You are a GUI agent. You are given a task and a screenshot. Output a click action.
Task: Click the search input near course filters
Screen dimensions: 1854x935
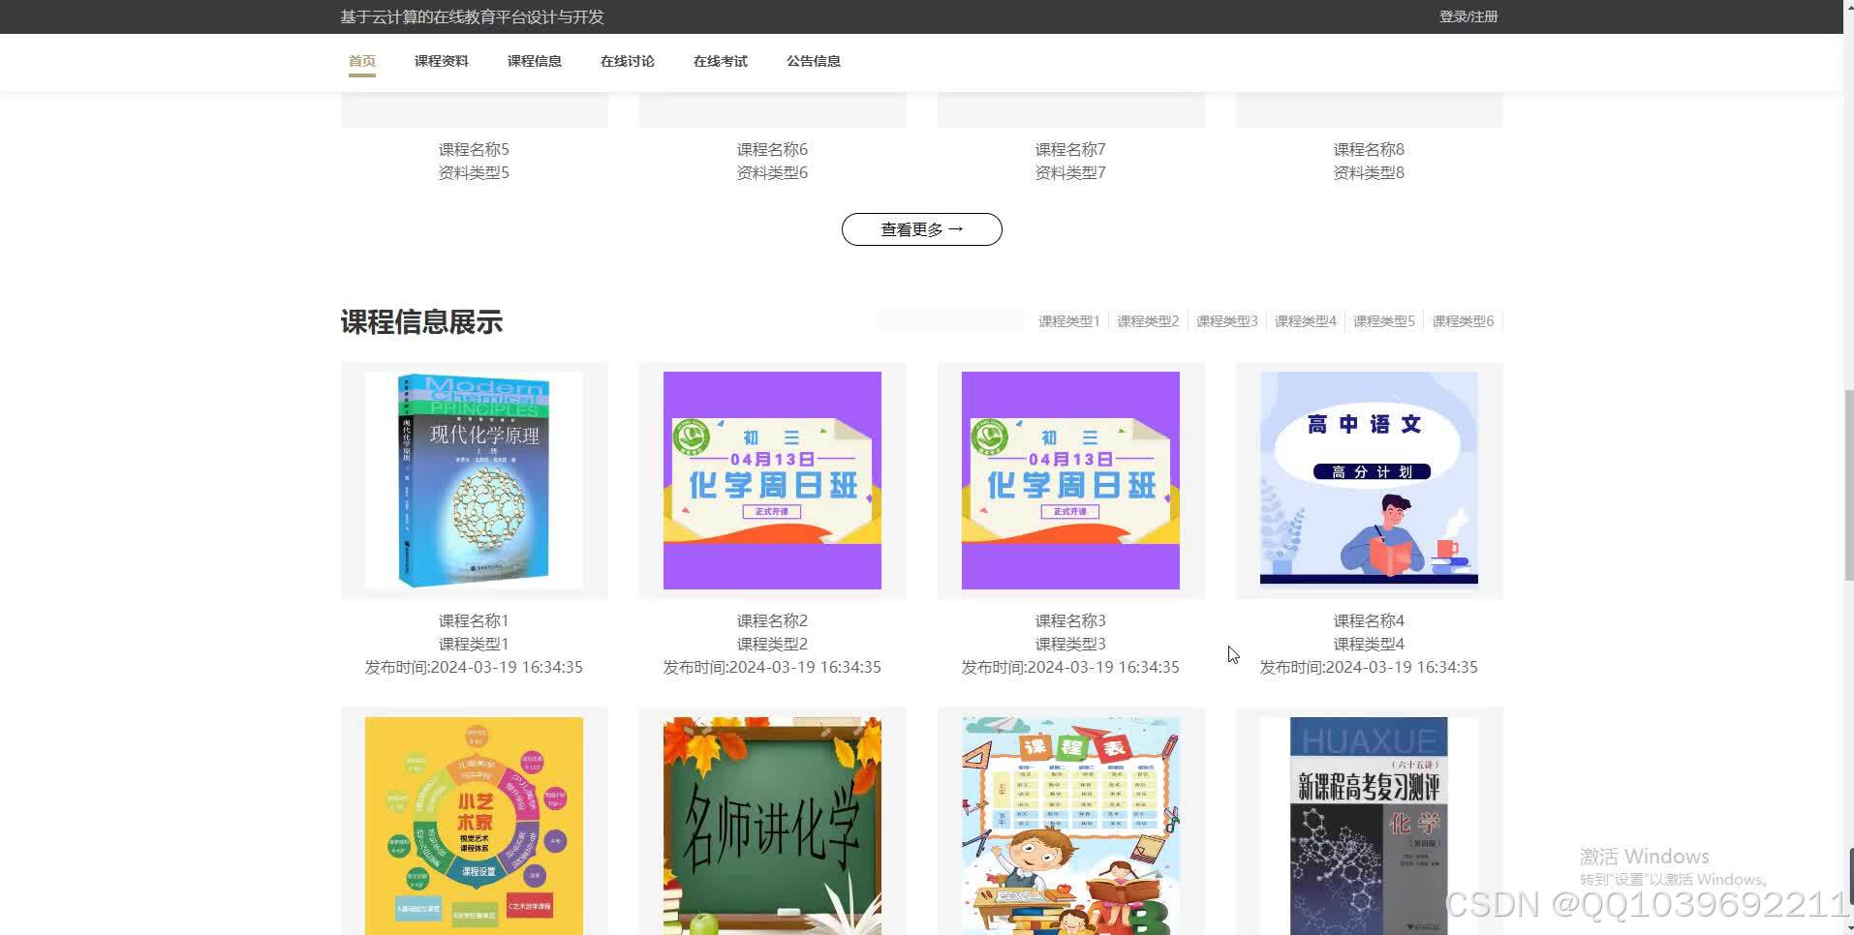[947, 319]
